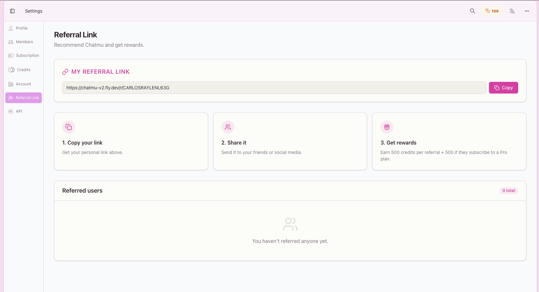Click the gift icon above Get rewards

pos(387,127)
